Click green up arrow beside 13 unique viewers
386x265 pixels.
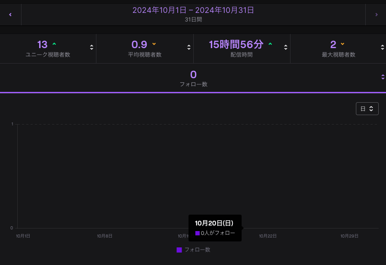(x=54, y=44)
